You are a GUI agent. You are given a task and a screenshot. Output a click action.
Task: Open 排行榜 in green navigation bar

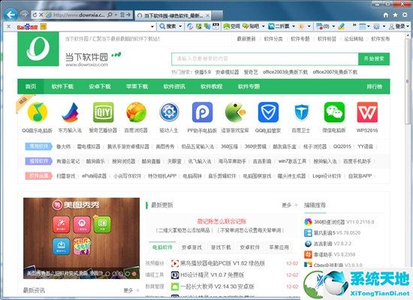click(375, 86)
